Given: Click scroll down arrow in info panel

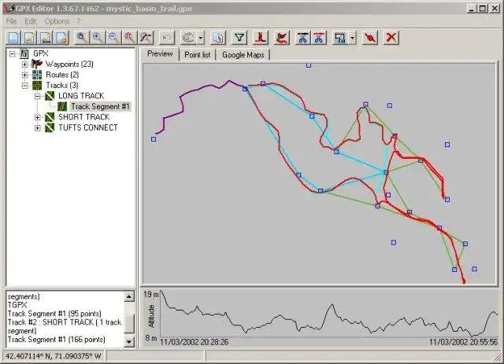Looking at the screenshot, I should click(x=129, y=341).
